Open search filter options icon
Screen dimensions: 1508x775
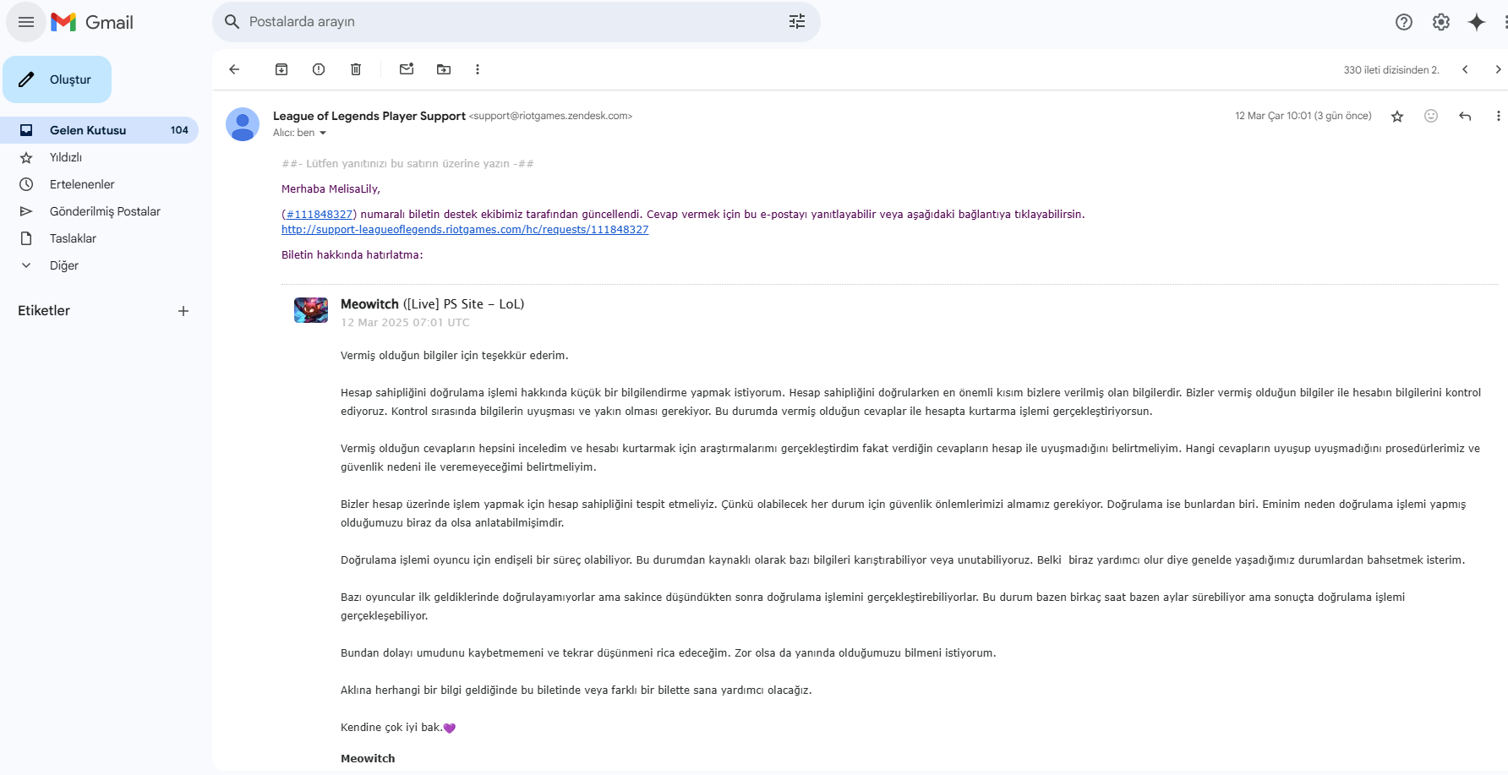(797, 22)
